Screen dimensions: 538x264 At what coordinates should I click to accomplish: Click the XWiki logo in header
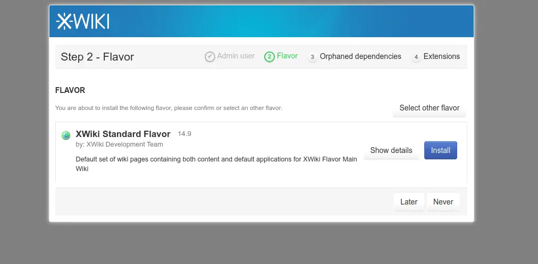coord(83,21)
